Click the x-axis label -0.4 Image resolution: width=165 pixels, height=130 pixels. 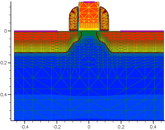[25, 127]
